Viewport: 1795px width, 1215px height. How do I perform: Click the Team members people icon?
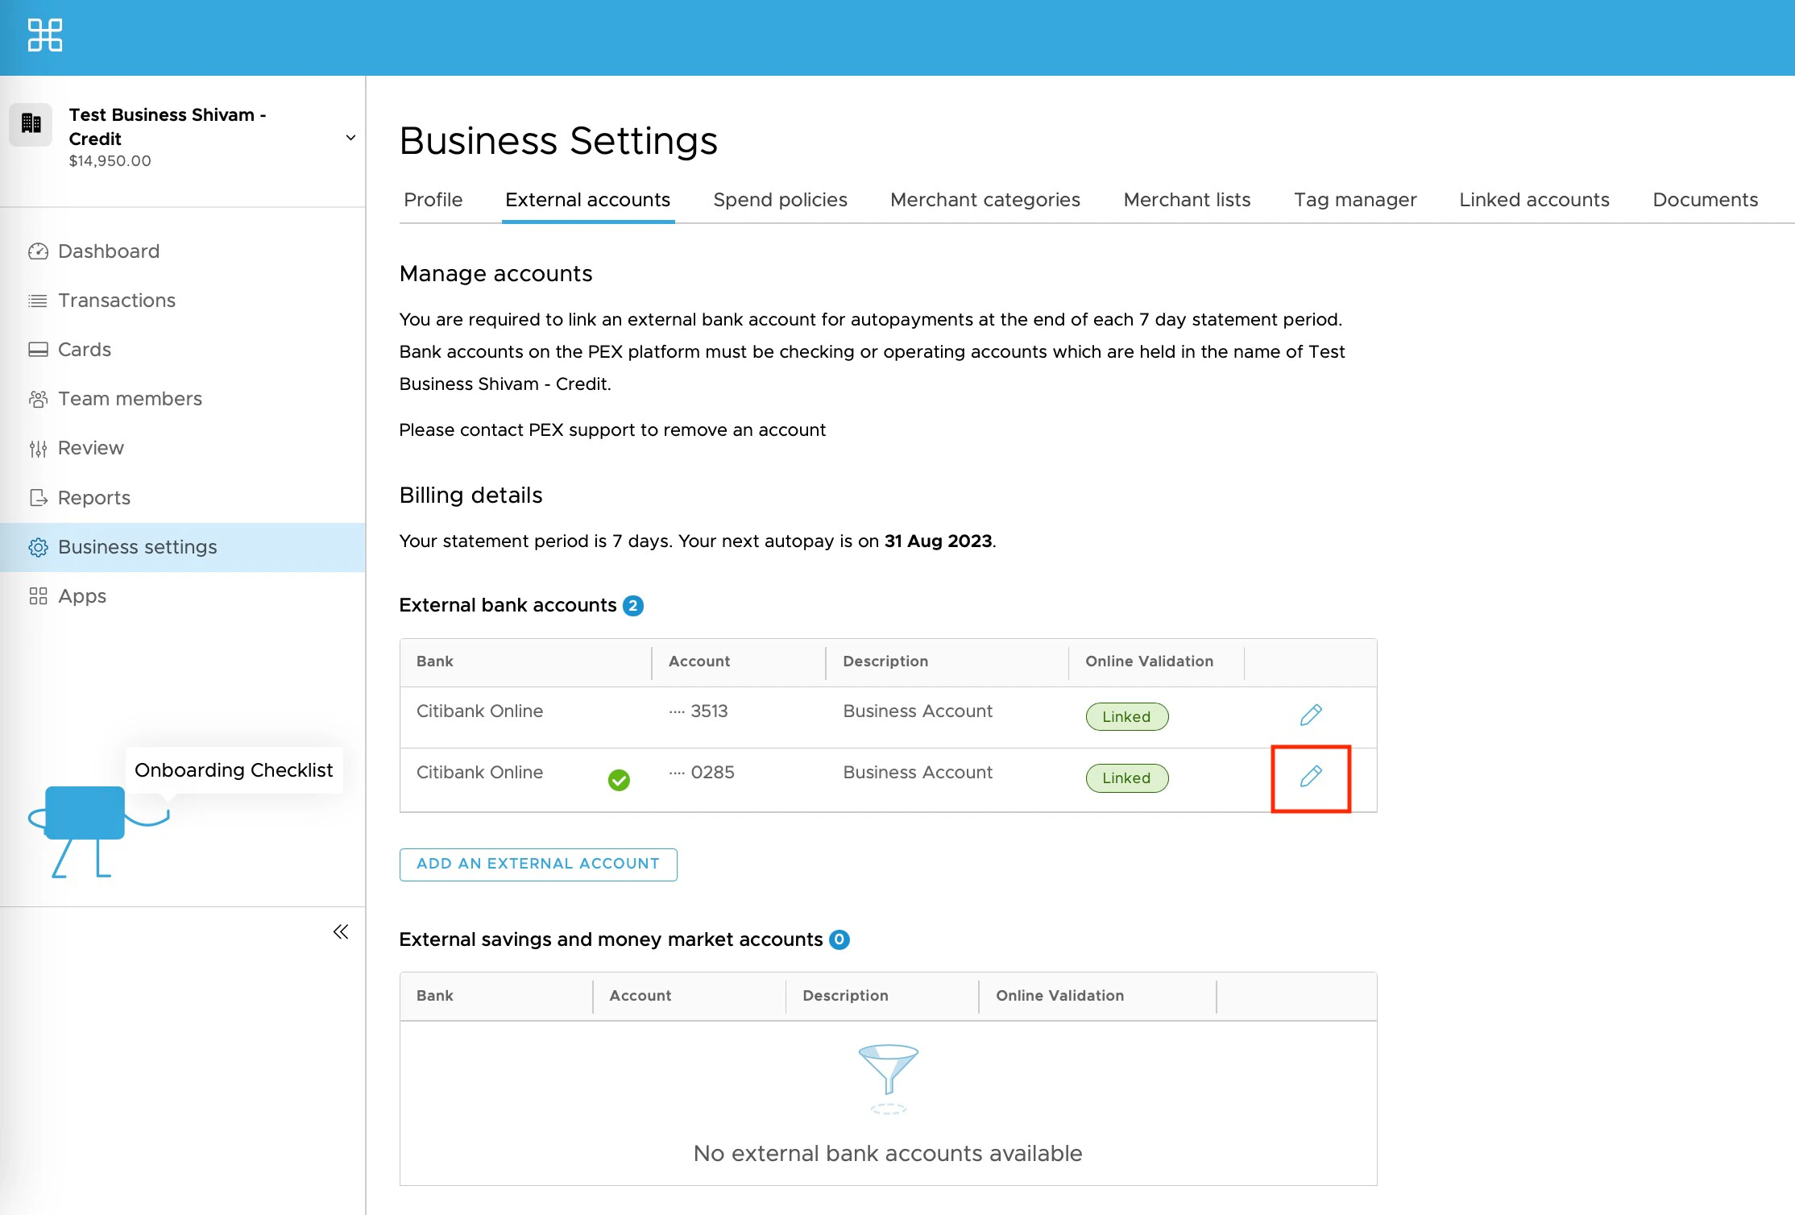point(38,399)
